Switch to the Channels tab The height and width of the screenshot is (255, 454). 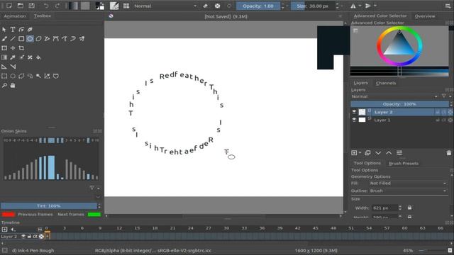pyautogui.click(x=386, y=83)
